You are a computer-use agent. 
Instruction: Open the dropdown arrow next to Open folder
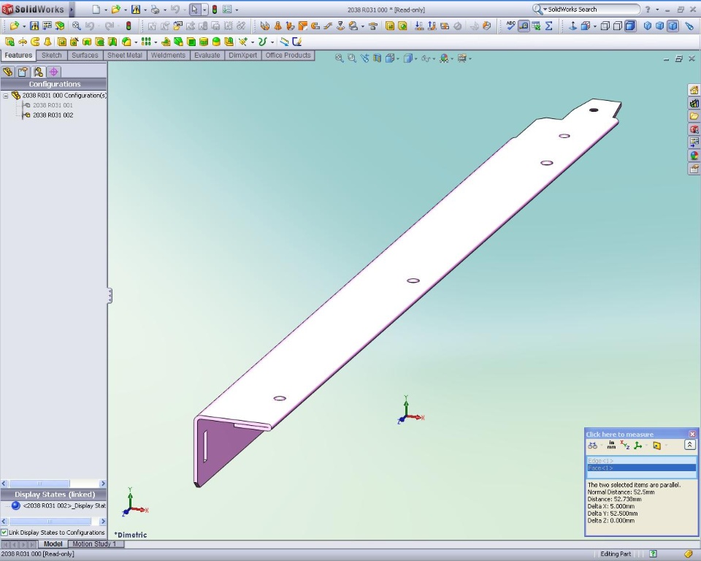pos(125,9)
